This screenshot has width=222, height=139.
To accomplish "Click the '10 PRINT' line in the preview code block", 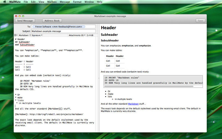I will tap(122, 78).
